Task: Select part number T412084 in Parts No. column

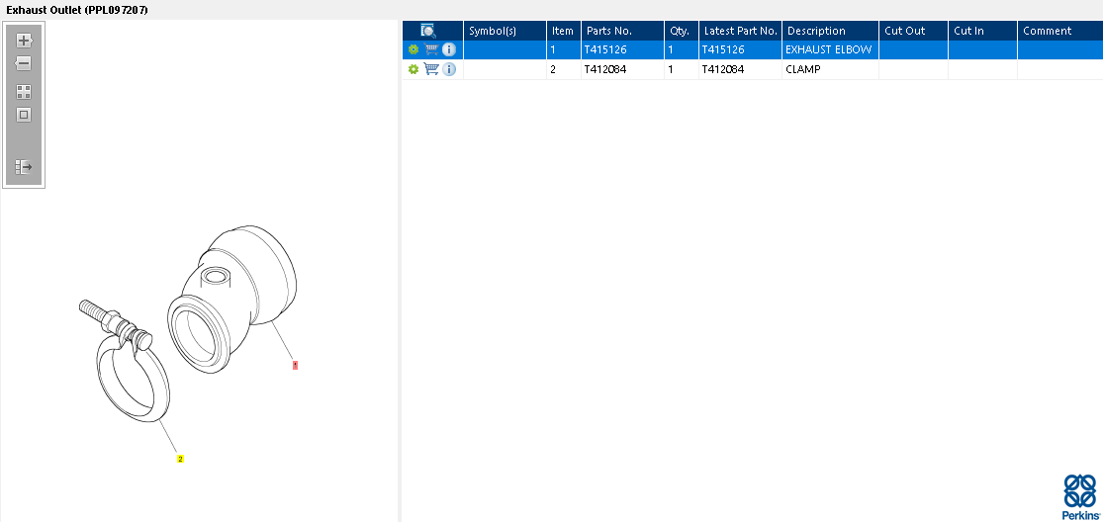Action: [605, 69]
